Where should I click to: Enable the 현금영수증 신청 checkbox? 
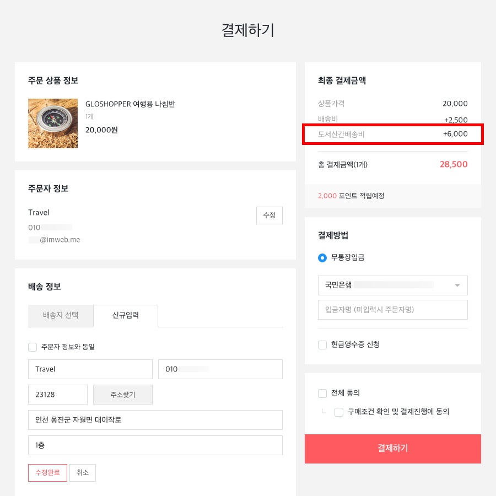322,345
